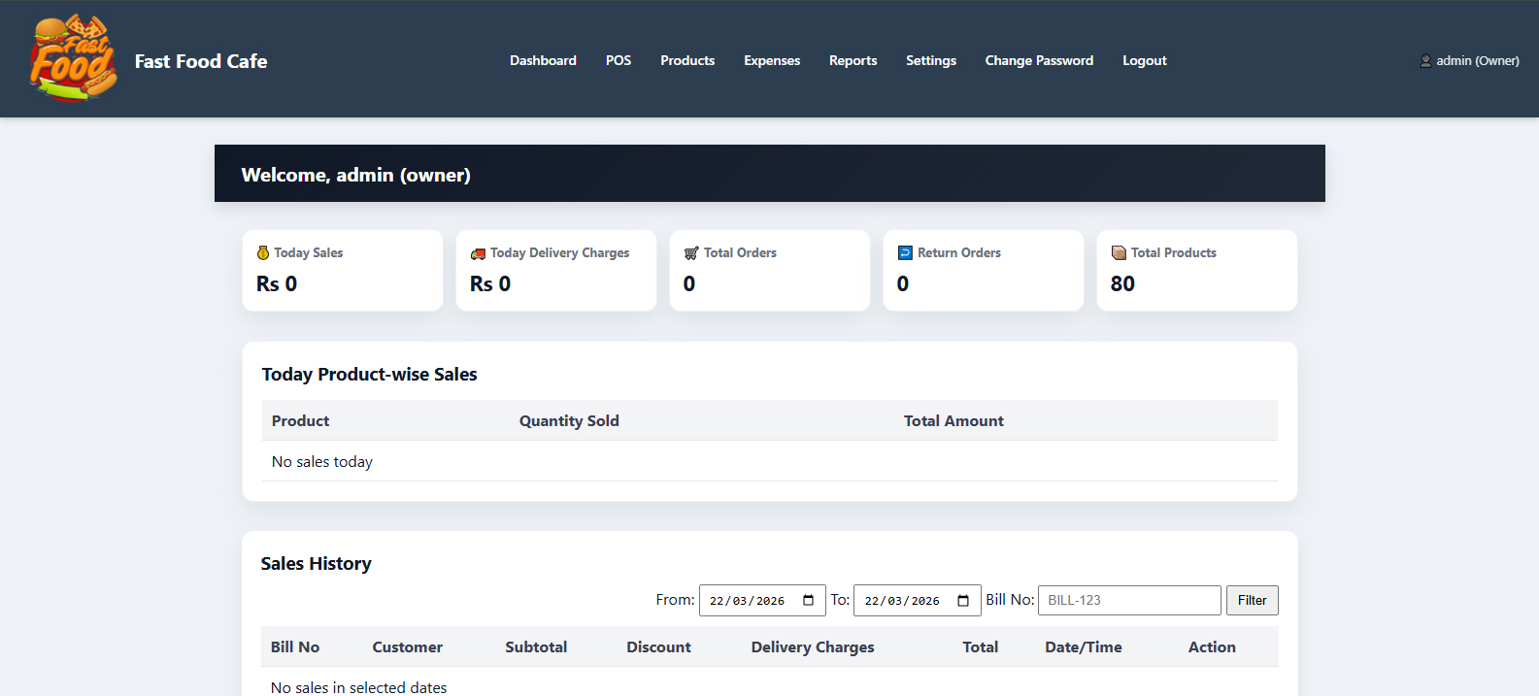The height and width of the screenshot is (696, 1539).
Task: Open the To date calendar picker
Action: (x=963, y=601)
